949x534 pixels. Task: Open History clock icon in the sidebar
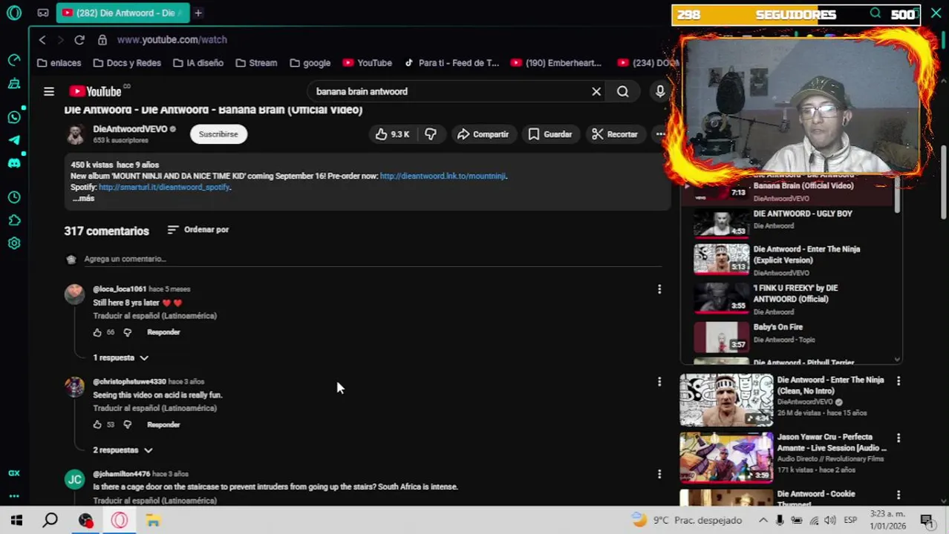(x=14, y=197)
